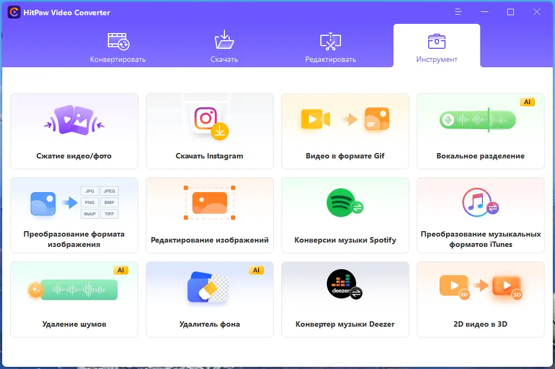Click the PNG format tag
This screenshot has height=369, width=555.
pyautogui.click(x=89, y=202)
